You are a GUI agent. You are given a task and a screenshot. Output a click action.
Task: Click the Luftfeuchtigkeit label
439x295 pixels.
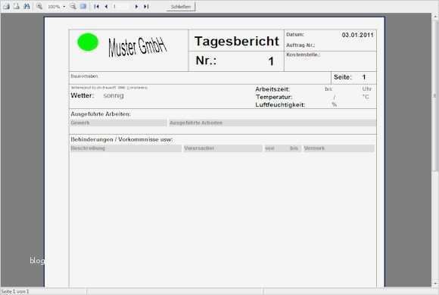(280, 104)
